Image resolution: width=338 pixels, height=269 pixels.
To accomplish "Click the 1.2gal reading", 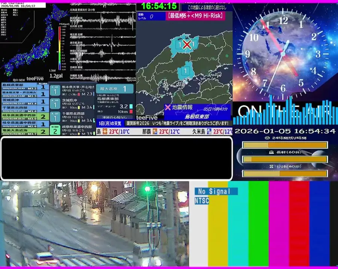I will coord(56,76).
